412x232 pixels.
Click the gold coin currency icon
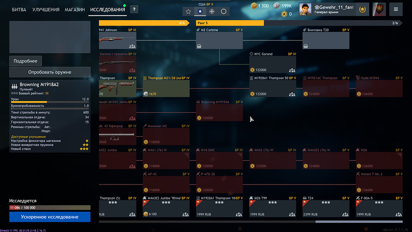[254, 6]
